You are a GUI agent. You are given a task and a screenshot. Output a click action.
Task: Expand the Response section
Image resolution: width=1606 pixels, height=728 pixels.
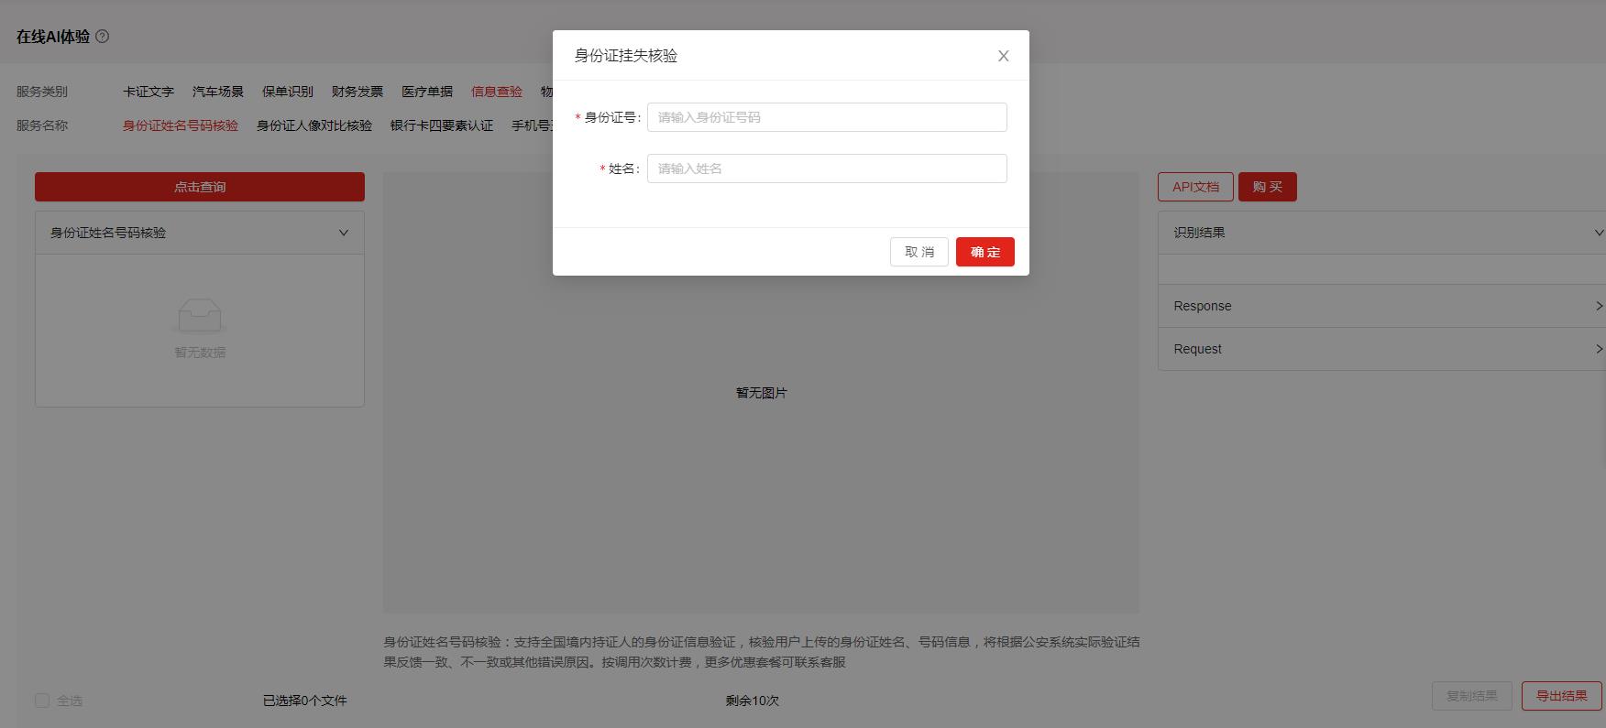1381,306
